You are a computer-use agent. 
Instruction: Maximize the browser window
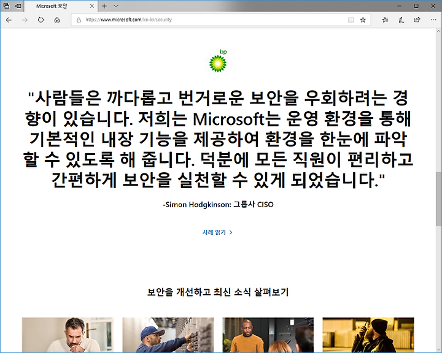tap(416, 6)
